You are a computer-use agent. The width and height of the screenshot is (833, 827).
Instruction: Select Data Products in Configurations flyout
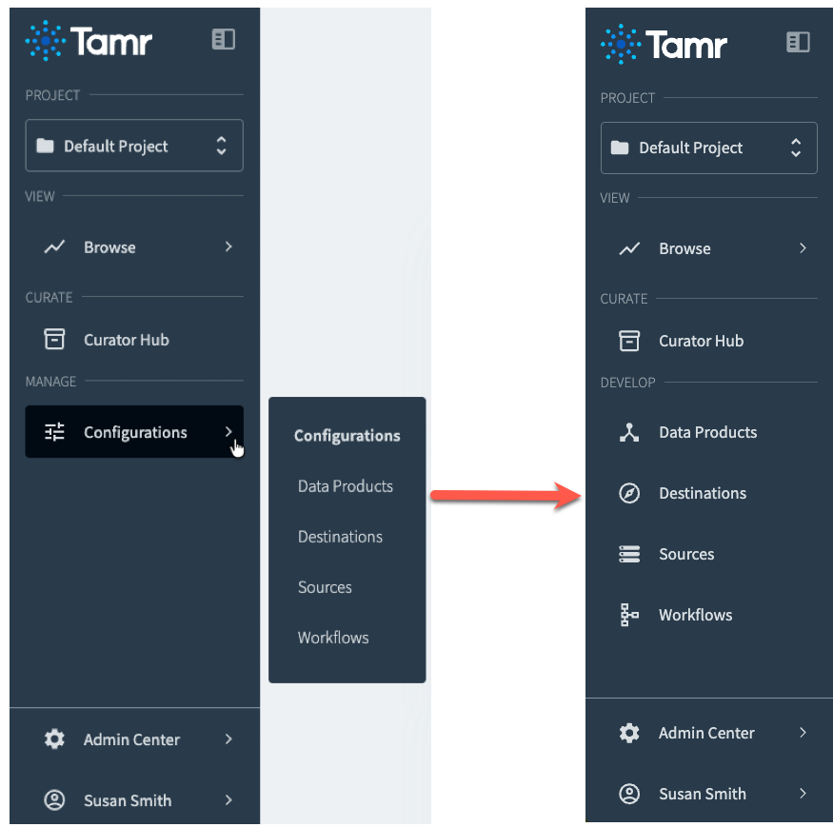[x=346, y=486]
